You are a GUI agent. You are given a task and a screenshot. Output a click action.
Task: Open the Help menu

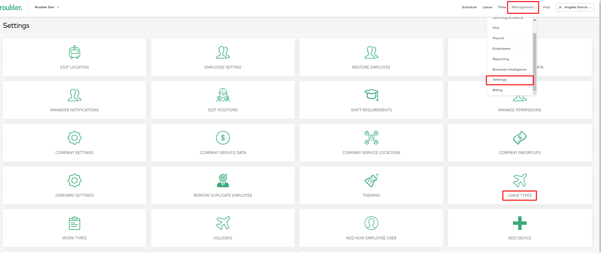(547, 7)
